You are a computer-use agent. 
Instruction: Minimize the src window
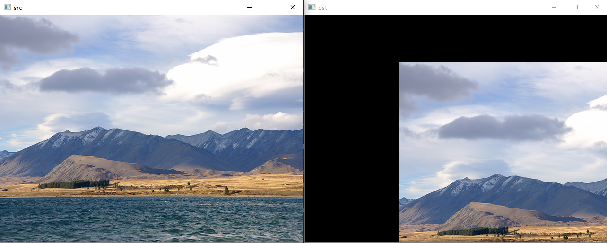[249, 7]
